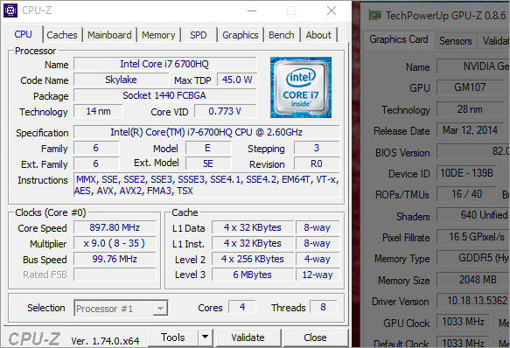Click the empty Rated FSB field

coord(115,275)
